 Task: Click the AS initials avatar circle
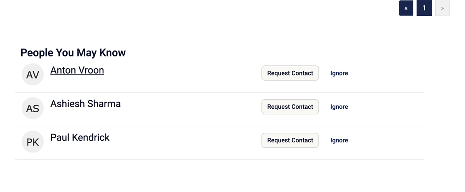pos(33,108)
